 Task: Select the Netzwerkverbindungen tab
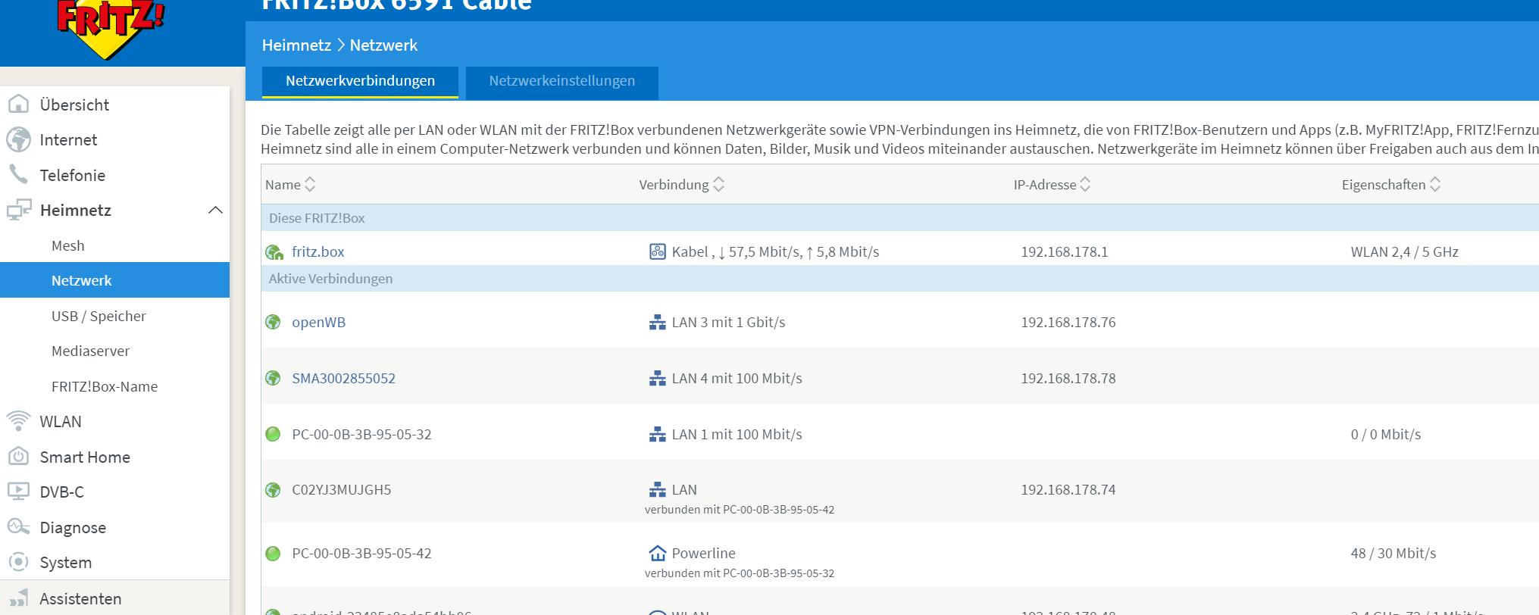pyautogui.click(x=360, y=81)
